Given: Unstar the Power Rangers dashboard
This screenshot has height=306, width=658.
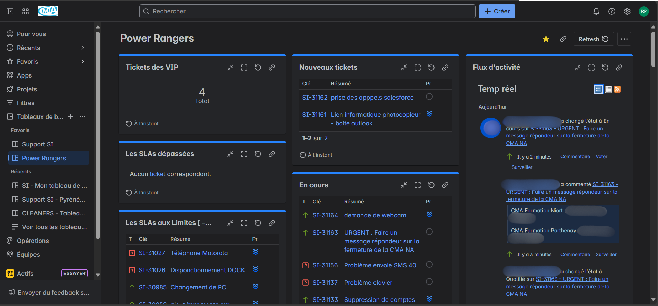Looking at the screenshot, I should point(546,39).
